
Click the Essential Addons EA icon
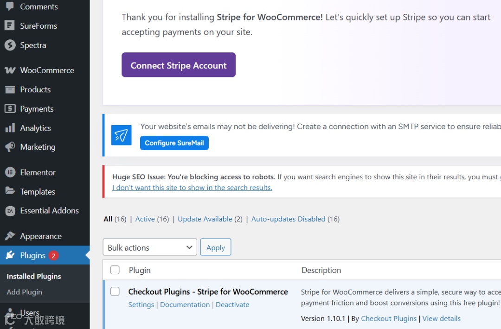pos(10,211)
